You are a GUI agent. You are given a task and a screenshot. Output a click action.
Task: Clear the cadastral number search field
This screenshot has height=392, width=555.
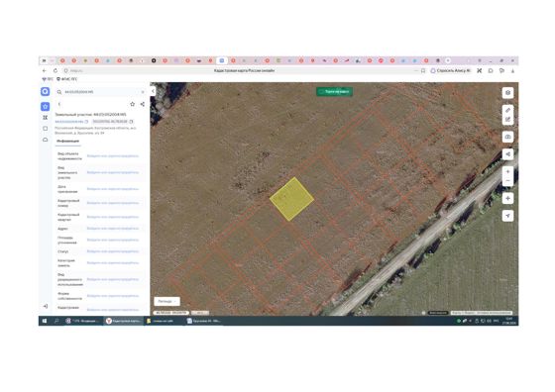pos(143,92)
